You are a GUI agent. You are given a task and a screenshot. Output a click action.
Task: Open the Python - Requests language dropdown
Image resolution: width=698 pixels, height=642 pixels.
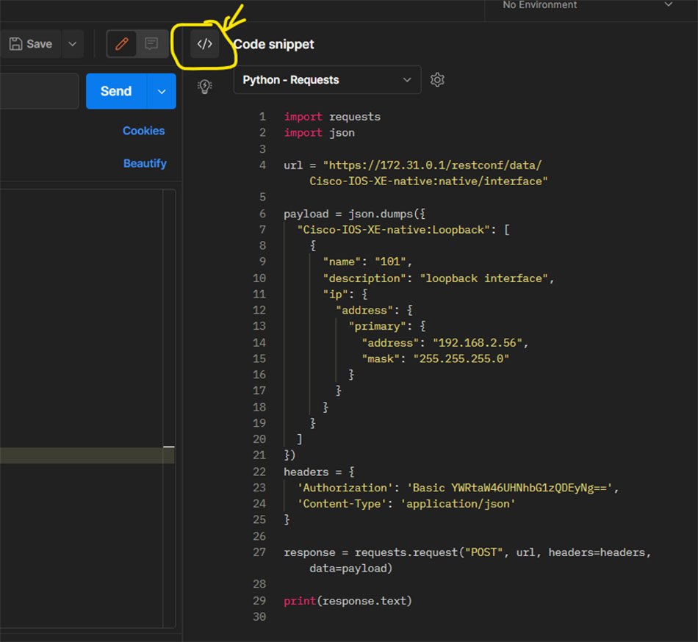coord(327,80)
